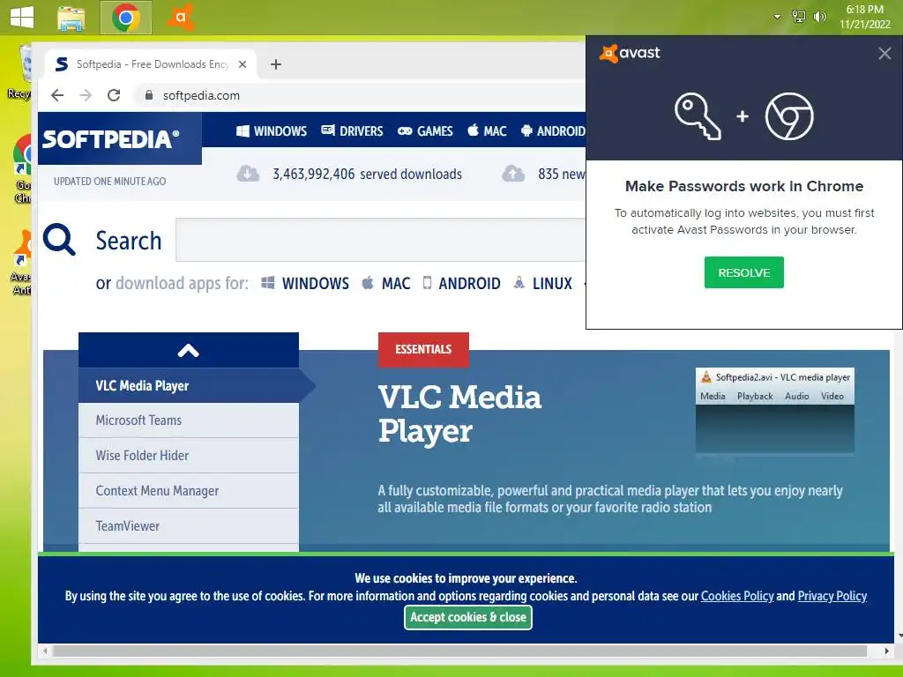The image size is (903, 677).
Task: Click the served downloads cloud icon
Action: pyautogui.click(x=248, y=174)
